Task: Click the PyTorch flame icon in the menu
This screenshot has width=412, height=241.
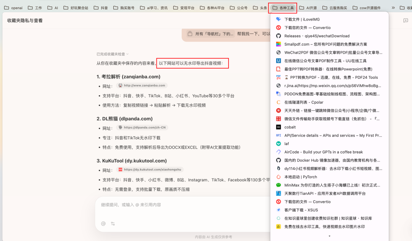Action: pos(278,177)
